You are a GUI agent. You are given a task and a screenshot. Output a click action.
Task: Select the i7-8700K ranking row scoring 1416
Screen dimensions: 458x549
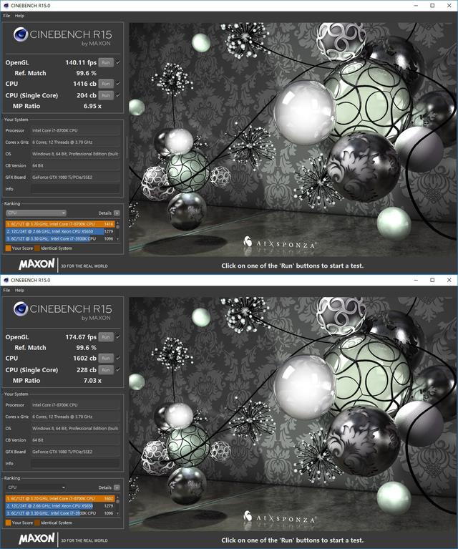[60, 224]
